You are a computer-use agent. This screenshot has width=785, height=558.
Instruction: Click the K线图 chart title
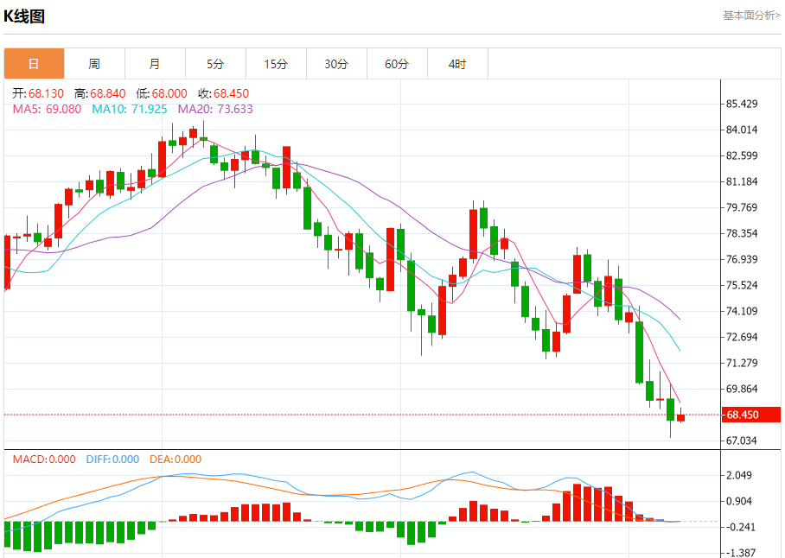point(24,16)
